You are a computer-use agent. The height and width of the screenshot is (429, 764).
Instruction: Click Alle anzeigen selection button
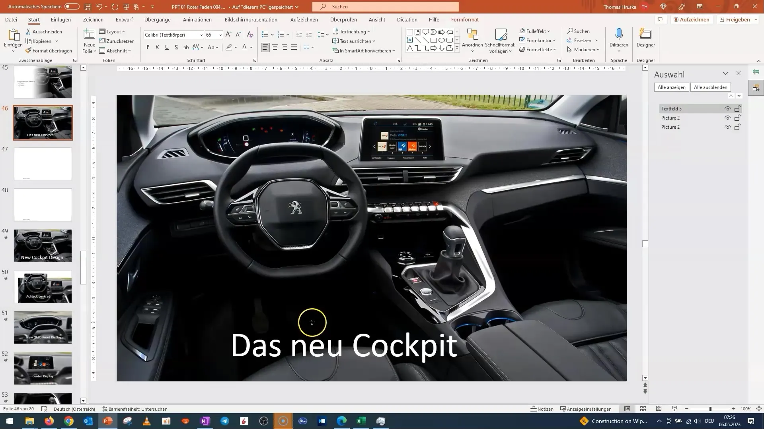671,87
